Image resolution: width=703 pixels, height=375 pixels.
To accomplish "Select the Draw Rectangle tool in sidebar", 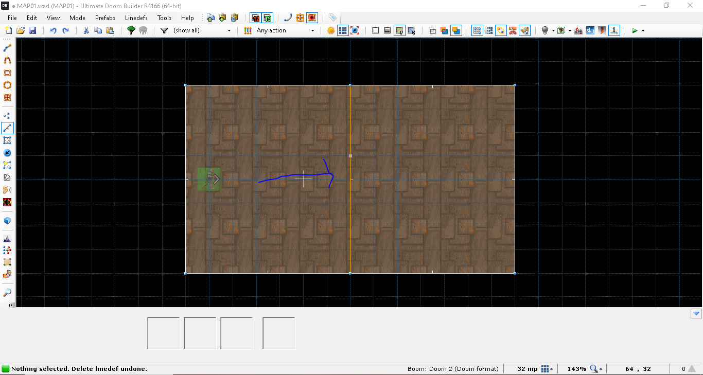I will 7,73.
